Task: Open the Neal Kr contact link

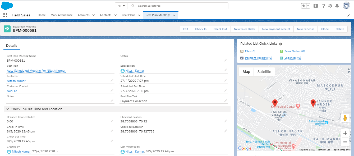Action: click(x=12, y=91)
